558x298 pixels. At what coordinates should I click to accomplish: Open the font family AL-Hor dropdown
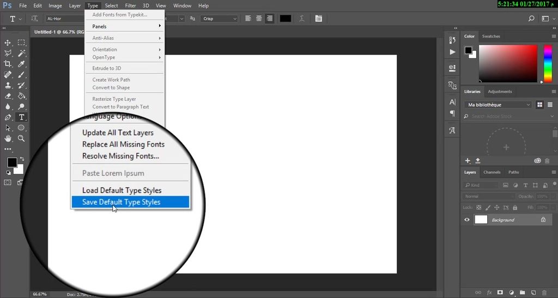click(65, 19)
